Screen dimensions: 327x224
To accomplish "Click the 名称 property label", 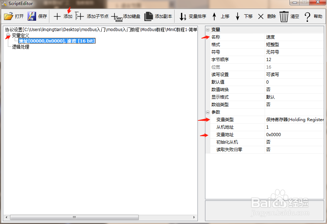I will pos(216,37).
